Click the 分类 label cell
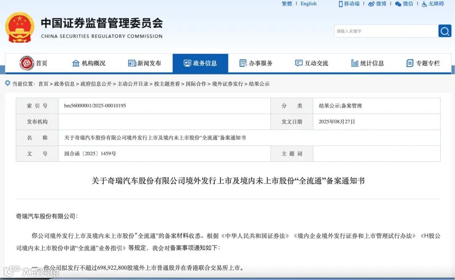Image resolution: width=455 pixels, height=280 pixels. point(292,106)
